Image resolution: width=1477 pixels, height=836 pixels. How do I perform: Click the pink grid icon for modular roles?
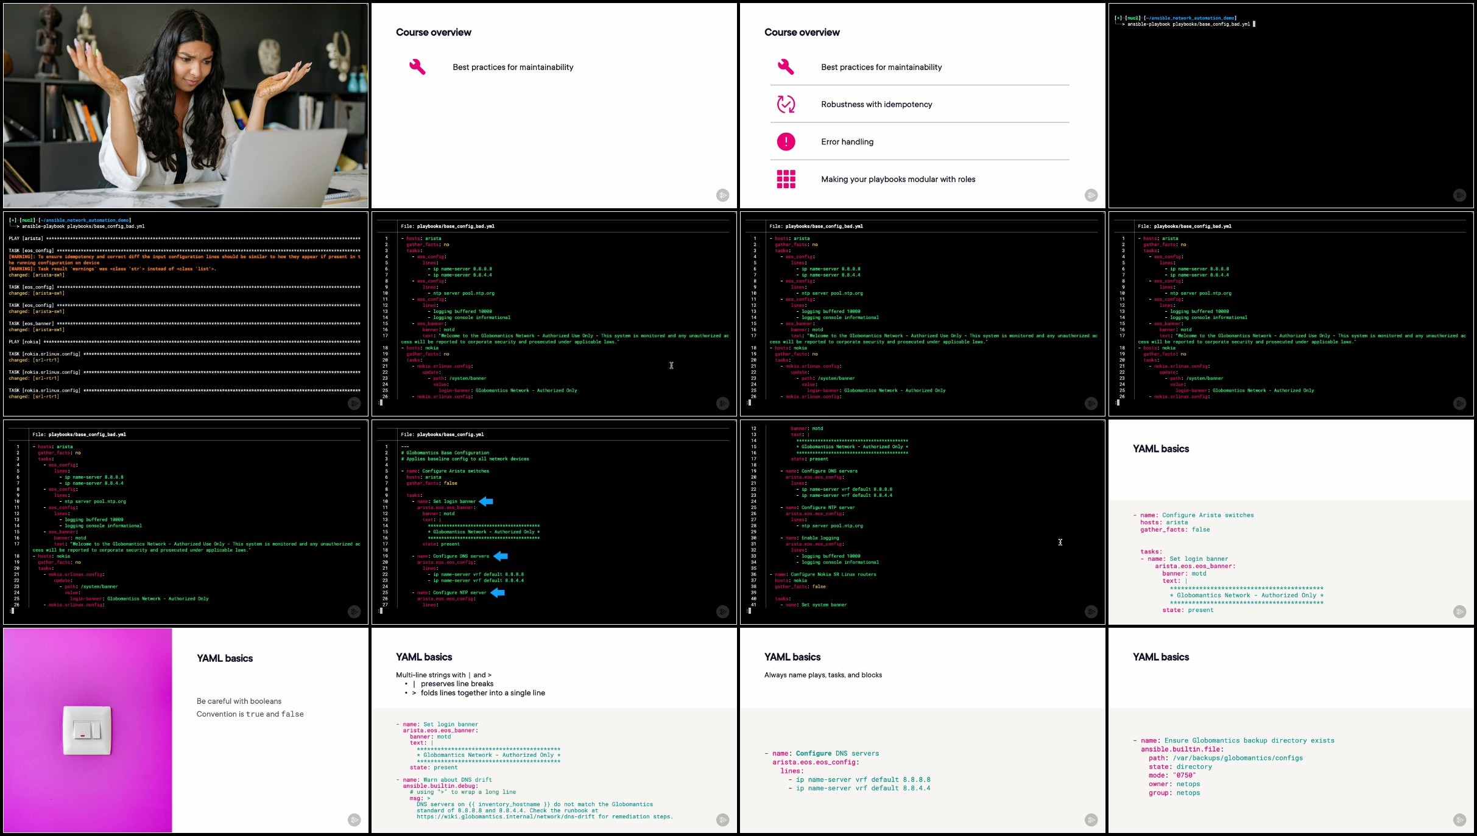click(786, 179)
